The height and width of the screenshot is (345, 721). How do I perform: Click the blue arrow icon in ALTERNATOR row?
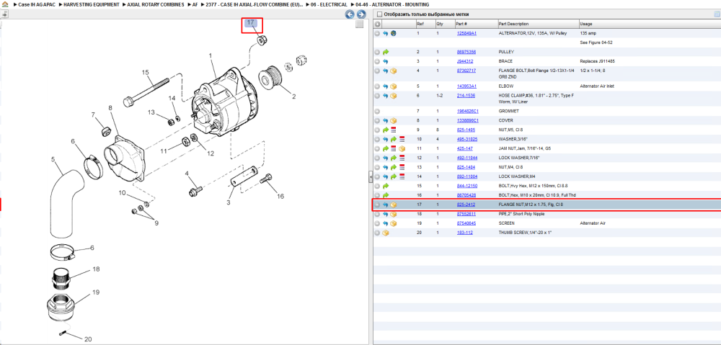pos(385,34)
